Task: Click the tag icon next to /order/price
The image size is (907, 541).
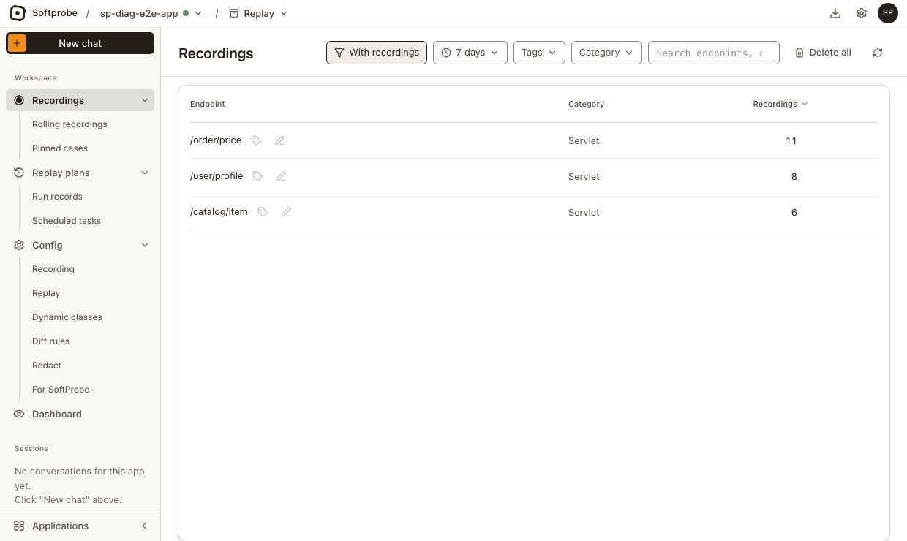Action: pyautogui.click(x=256, y=140)
